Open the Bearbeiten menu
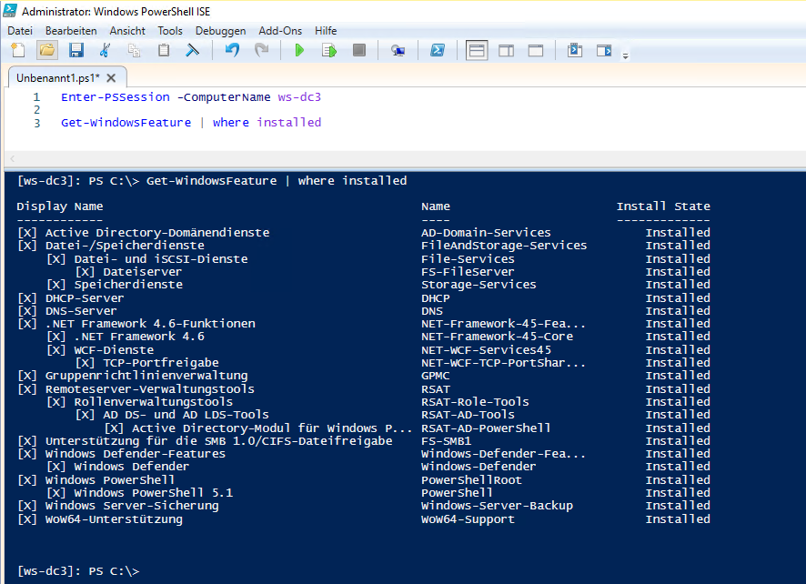The image size is (806, 584). [71, 31]
